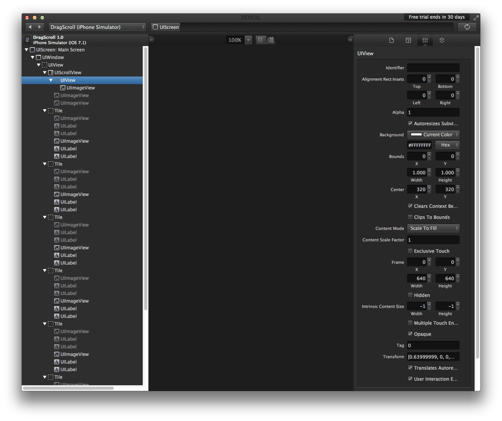This screenshot has width=502, height=421.
Task: Select the UIScrollView row in the outline
Action: [82, 73]
